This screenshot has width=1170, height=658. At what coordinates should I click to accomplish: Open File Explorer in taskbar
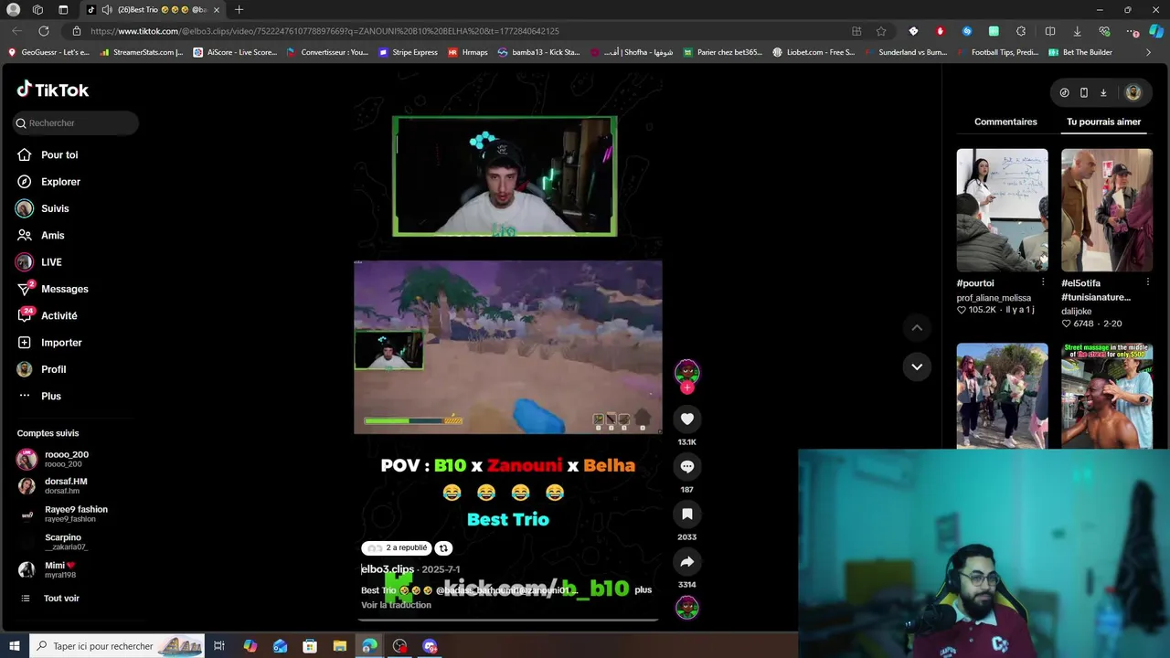point(340,646)
